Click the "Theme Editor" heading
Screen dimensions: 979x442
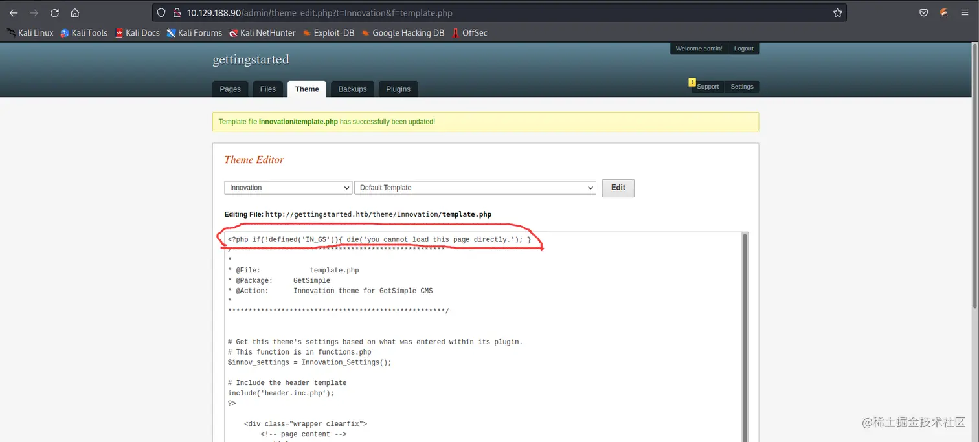tap(254, 160)
